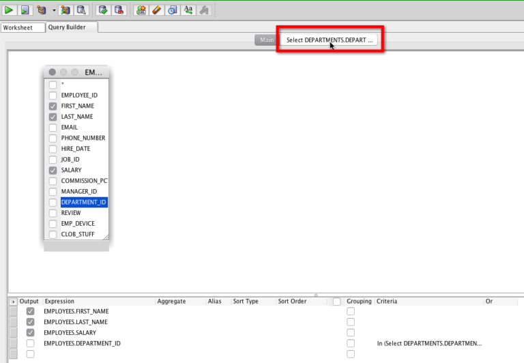Enable Grouping for EMPLOYEES.FIRST_NAME row

point(351,311)
